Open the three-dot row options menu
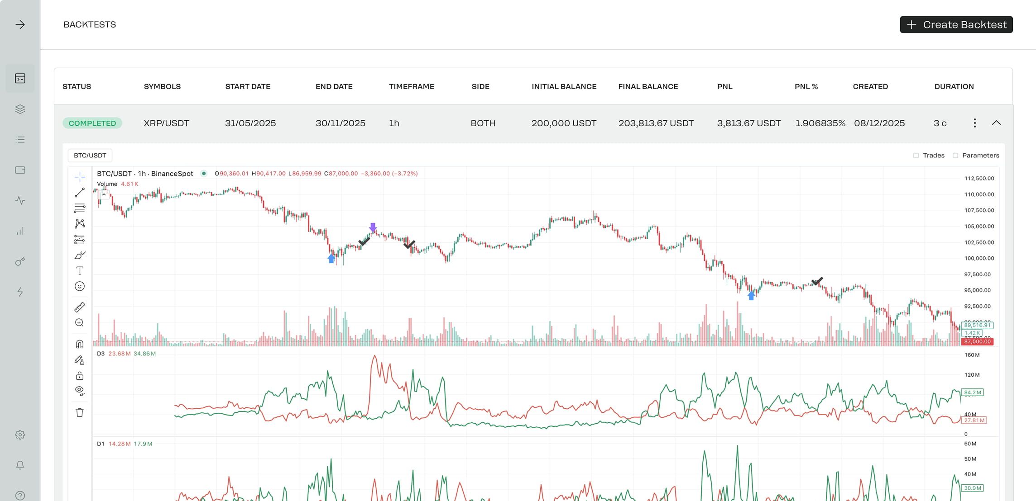Screen dimensions: 1036x501 click(x=975, y=123)
